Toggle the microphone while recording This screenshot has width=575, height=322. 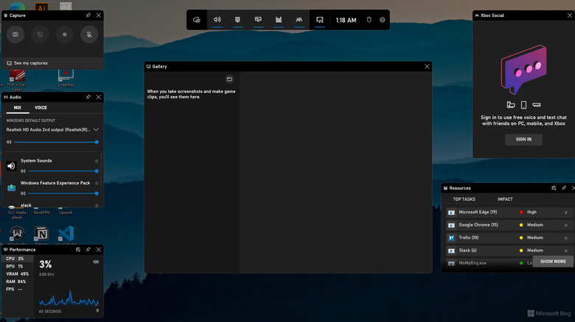[89, 35]
